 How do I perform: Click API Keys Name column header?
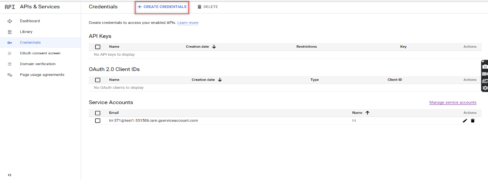pyautogui.click(x=114, y=47)
